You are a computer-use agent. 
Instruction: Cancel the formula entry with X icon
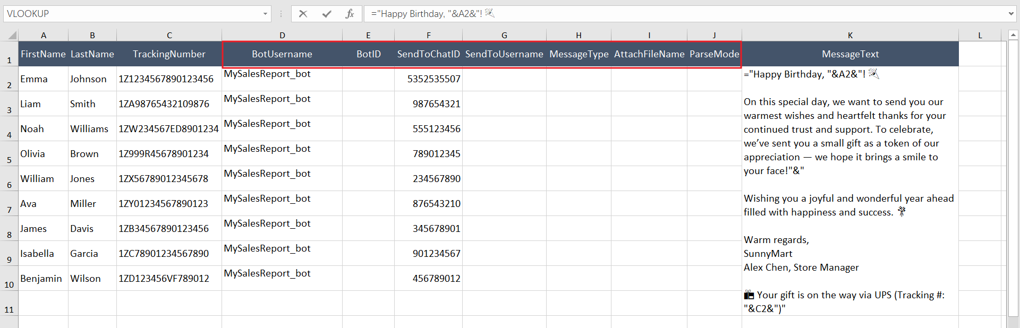point(303,14)
